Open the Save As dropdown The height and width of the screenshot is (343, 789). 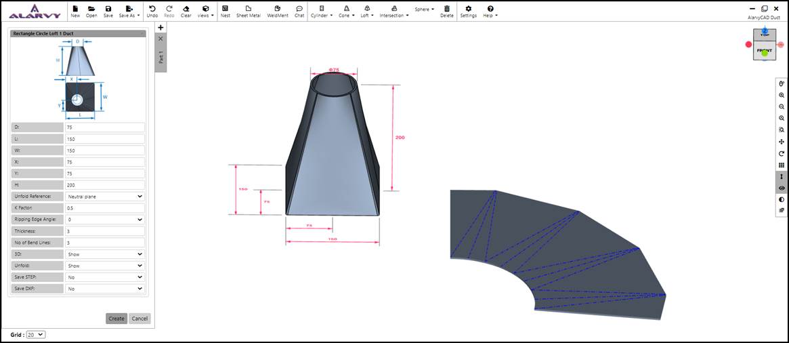click(129, 11)
